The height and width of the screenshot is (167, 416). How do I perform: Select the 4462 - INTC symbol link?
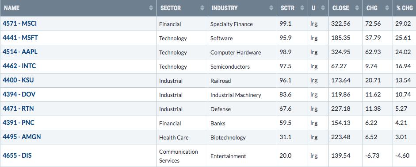(x=19, y=66)
